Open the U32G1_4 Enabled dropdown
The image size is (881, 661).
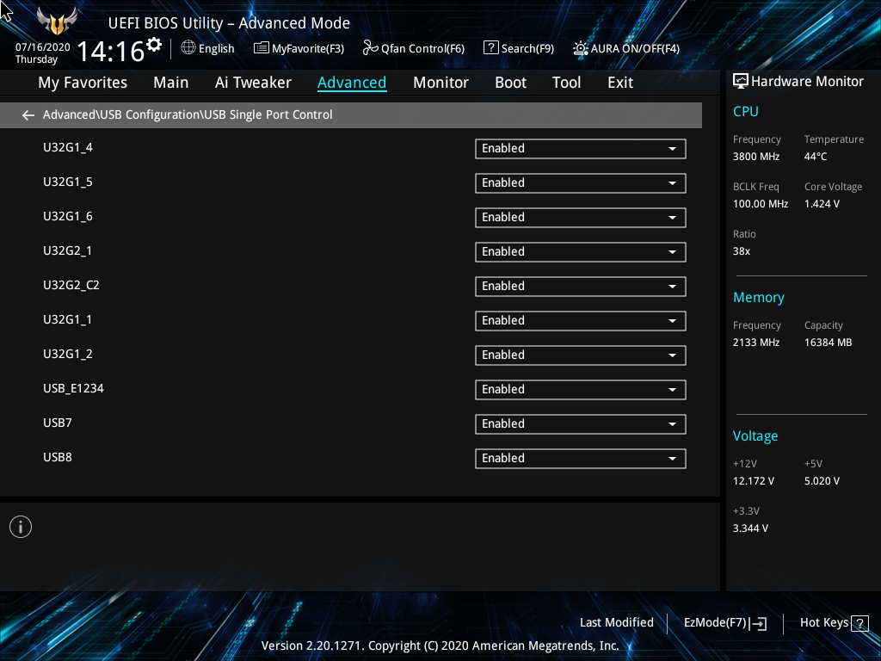pos(581,149)
